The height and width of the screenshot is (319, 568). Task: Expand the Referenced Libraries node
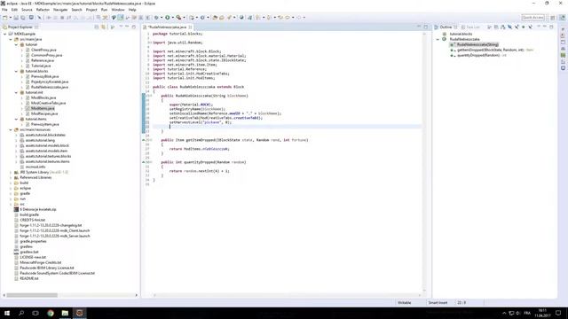click(x=11, y=177)
